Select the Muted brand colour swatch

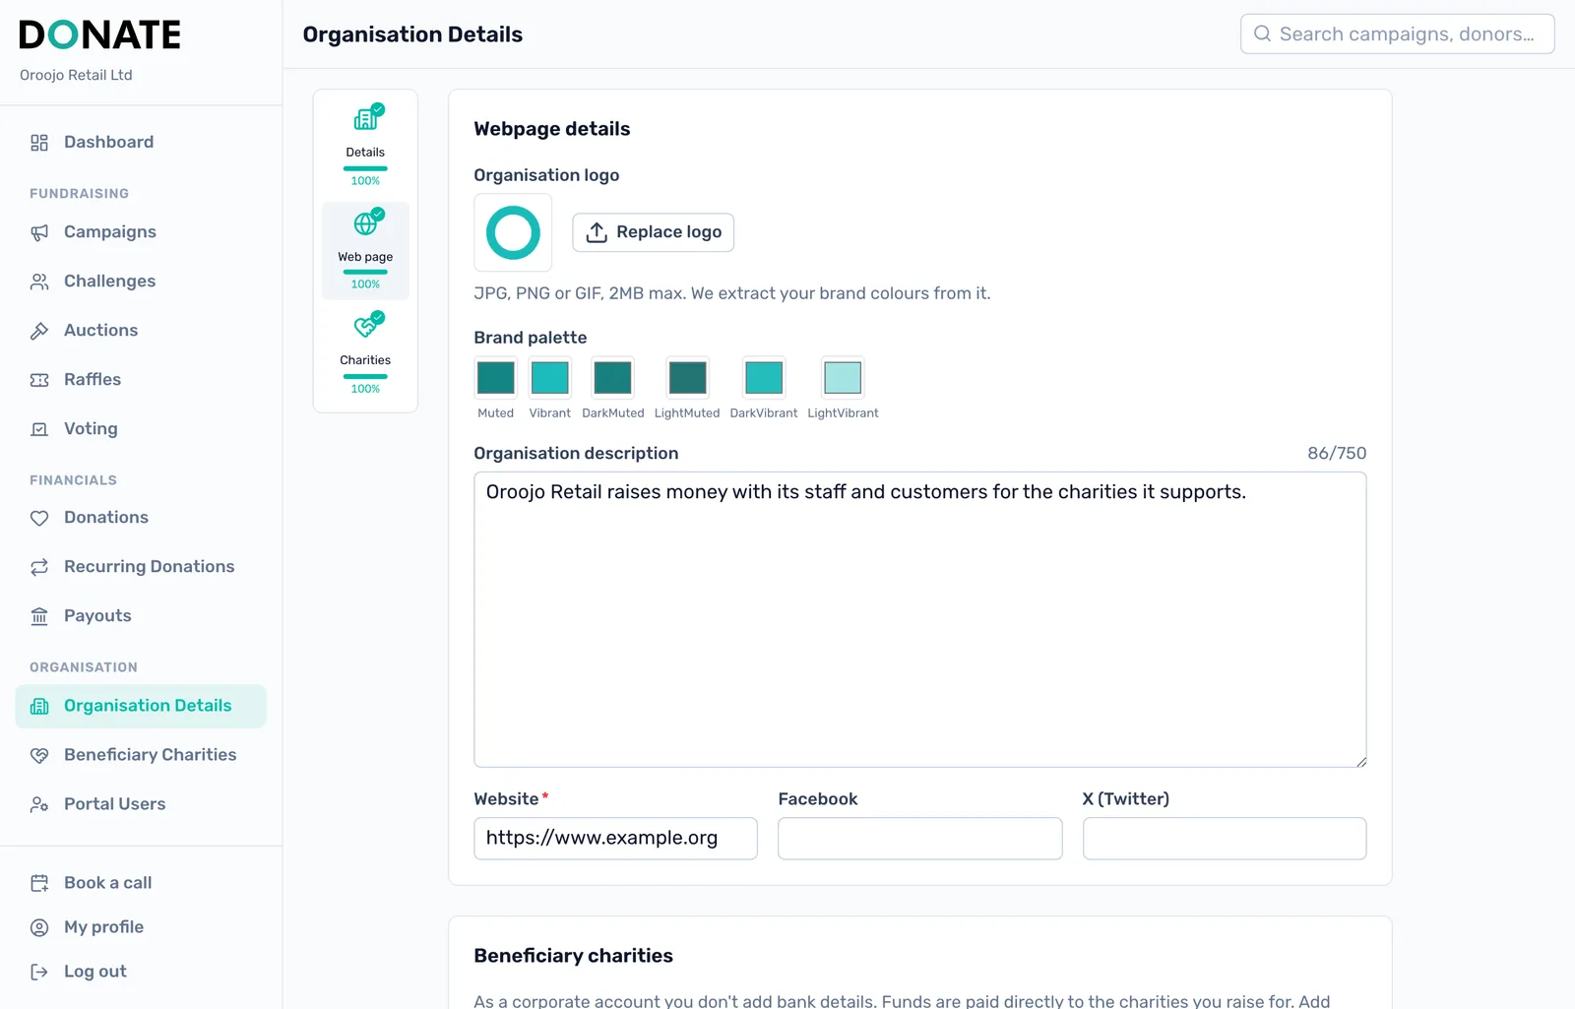(495, 377)
